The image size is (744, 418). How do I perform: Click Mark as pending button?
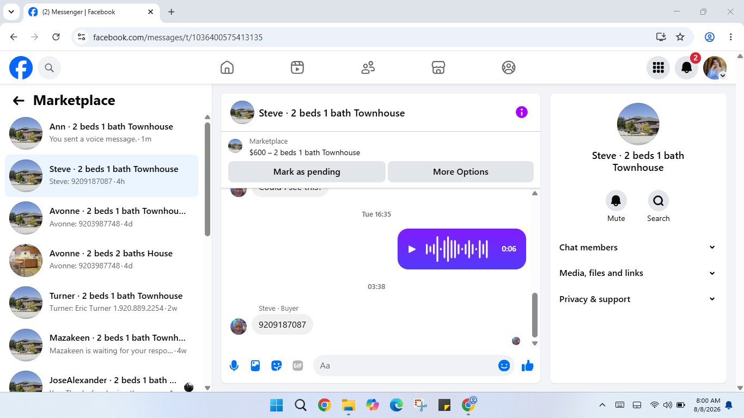[307, 171]
